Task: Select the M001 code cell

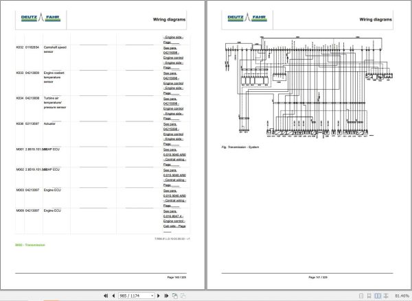Action: point(20,149)
